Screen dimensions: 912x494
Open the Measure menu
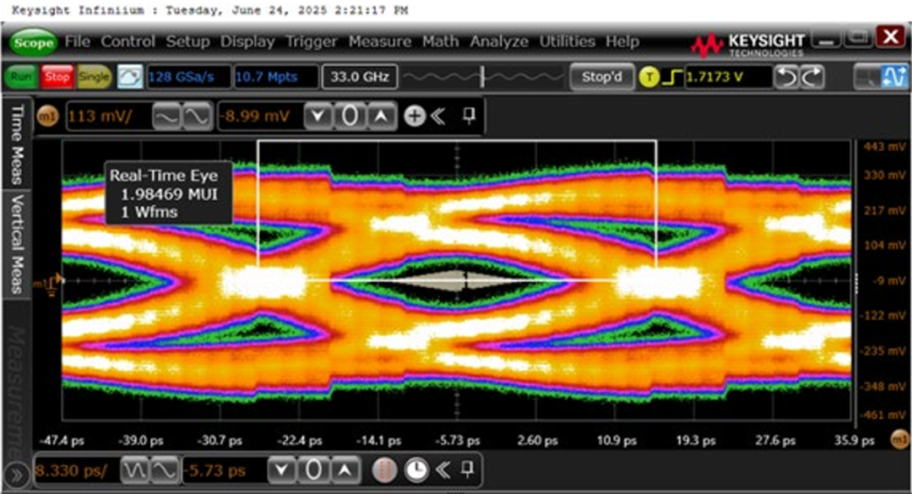(x=379, y=41)
